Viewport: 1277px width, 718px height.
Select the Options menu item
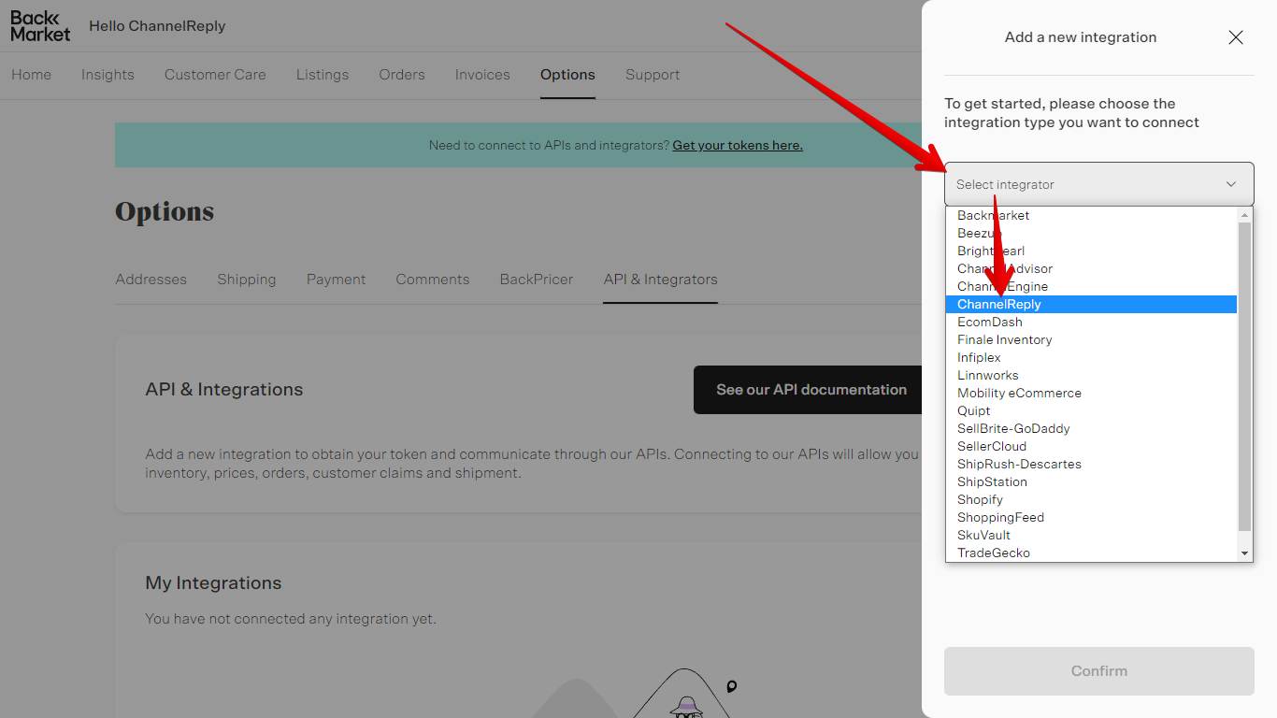point(567,75)
